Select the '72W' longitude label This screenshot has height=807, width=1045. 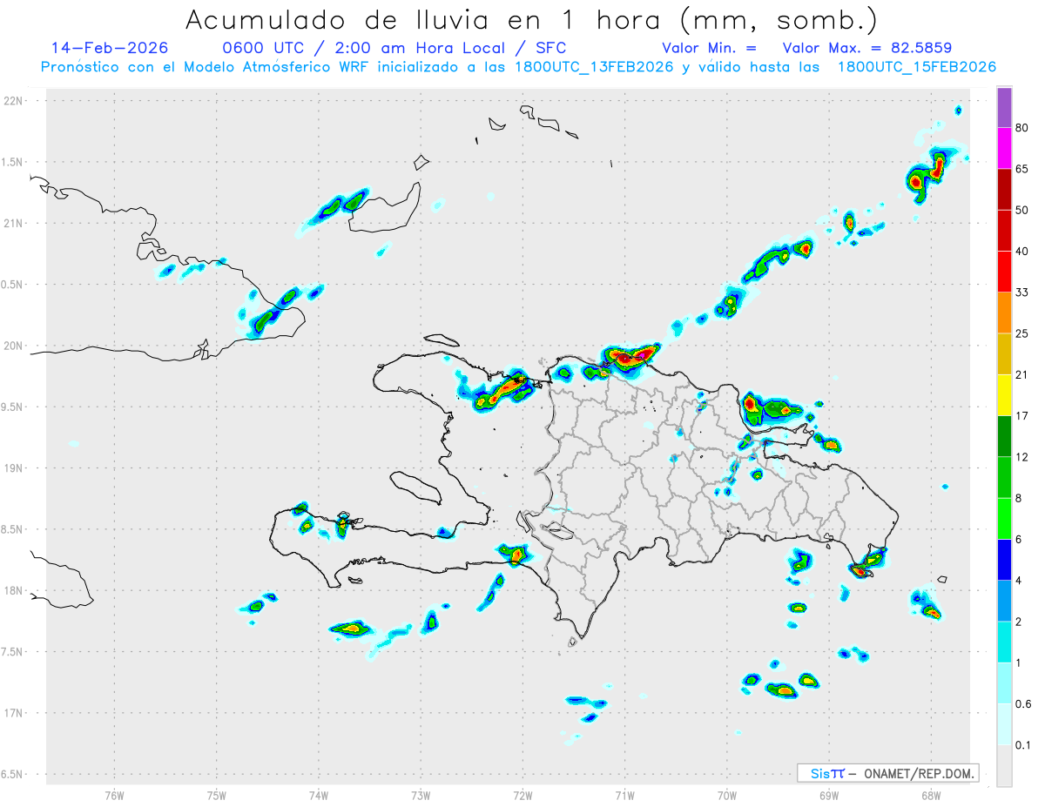[522, 795]
